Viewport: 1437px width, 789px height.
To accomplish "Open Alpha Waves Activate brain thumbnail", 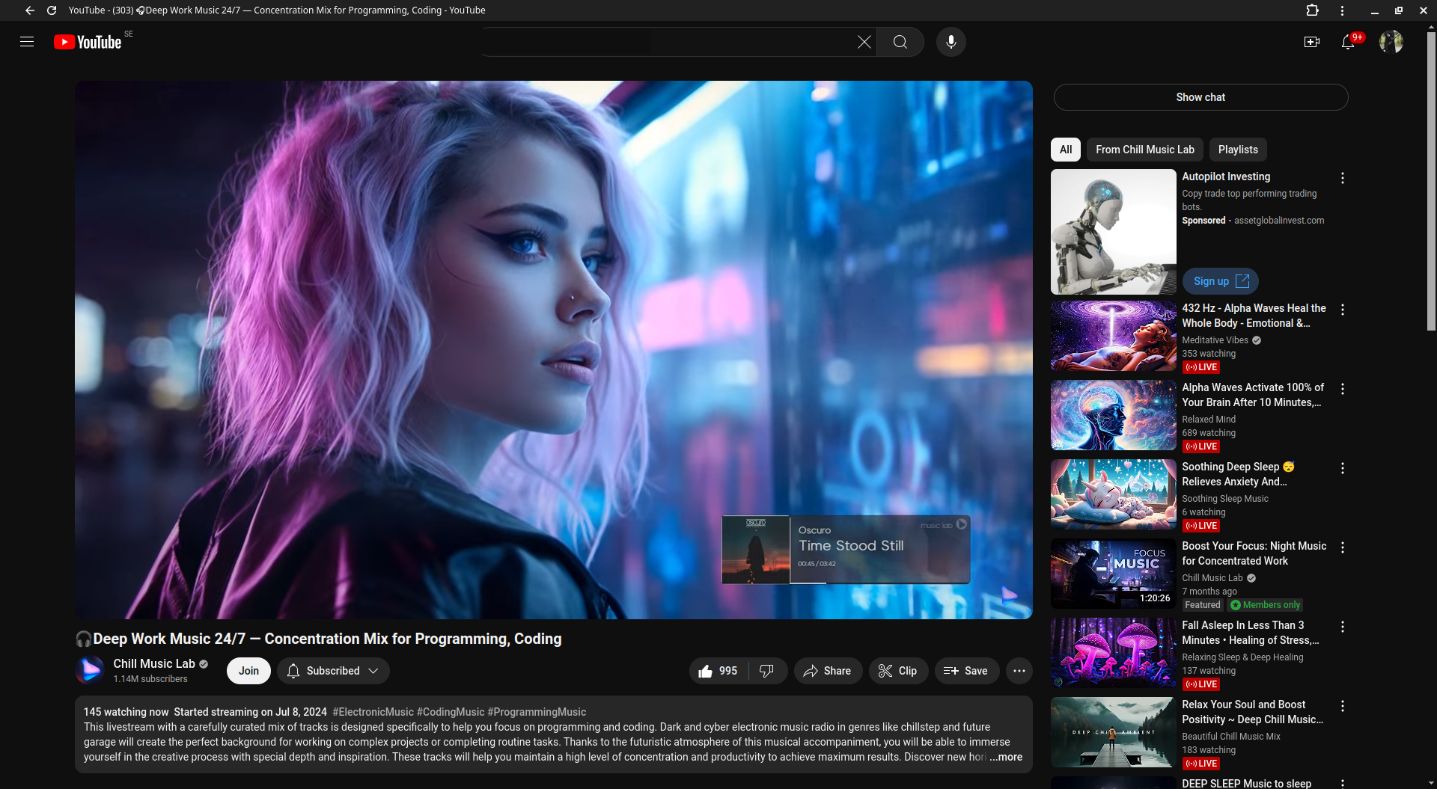I will (x=1113, y=415).
